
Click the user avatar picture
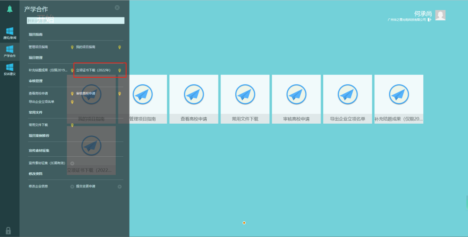[440, 15]
